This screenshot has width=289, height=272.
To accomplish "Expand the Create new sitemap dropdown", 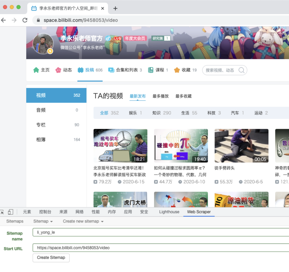I will [x=83, y=221].
